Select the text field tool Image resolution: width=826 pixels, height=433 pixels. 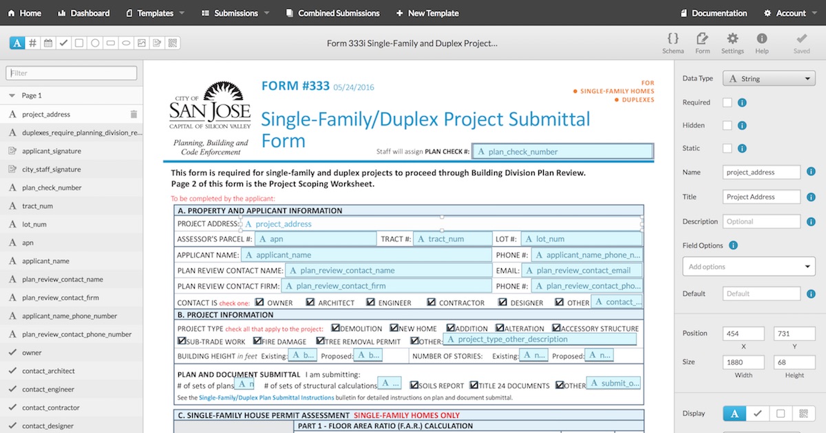(x=17, y=43)
